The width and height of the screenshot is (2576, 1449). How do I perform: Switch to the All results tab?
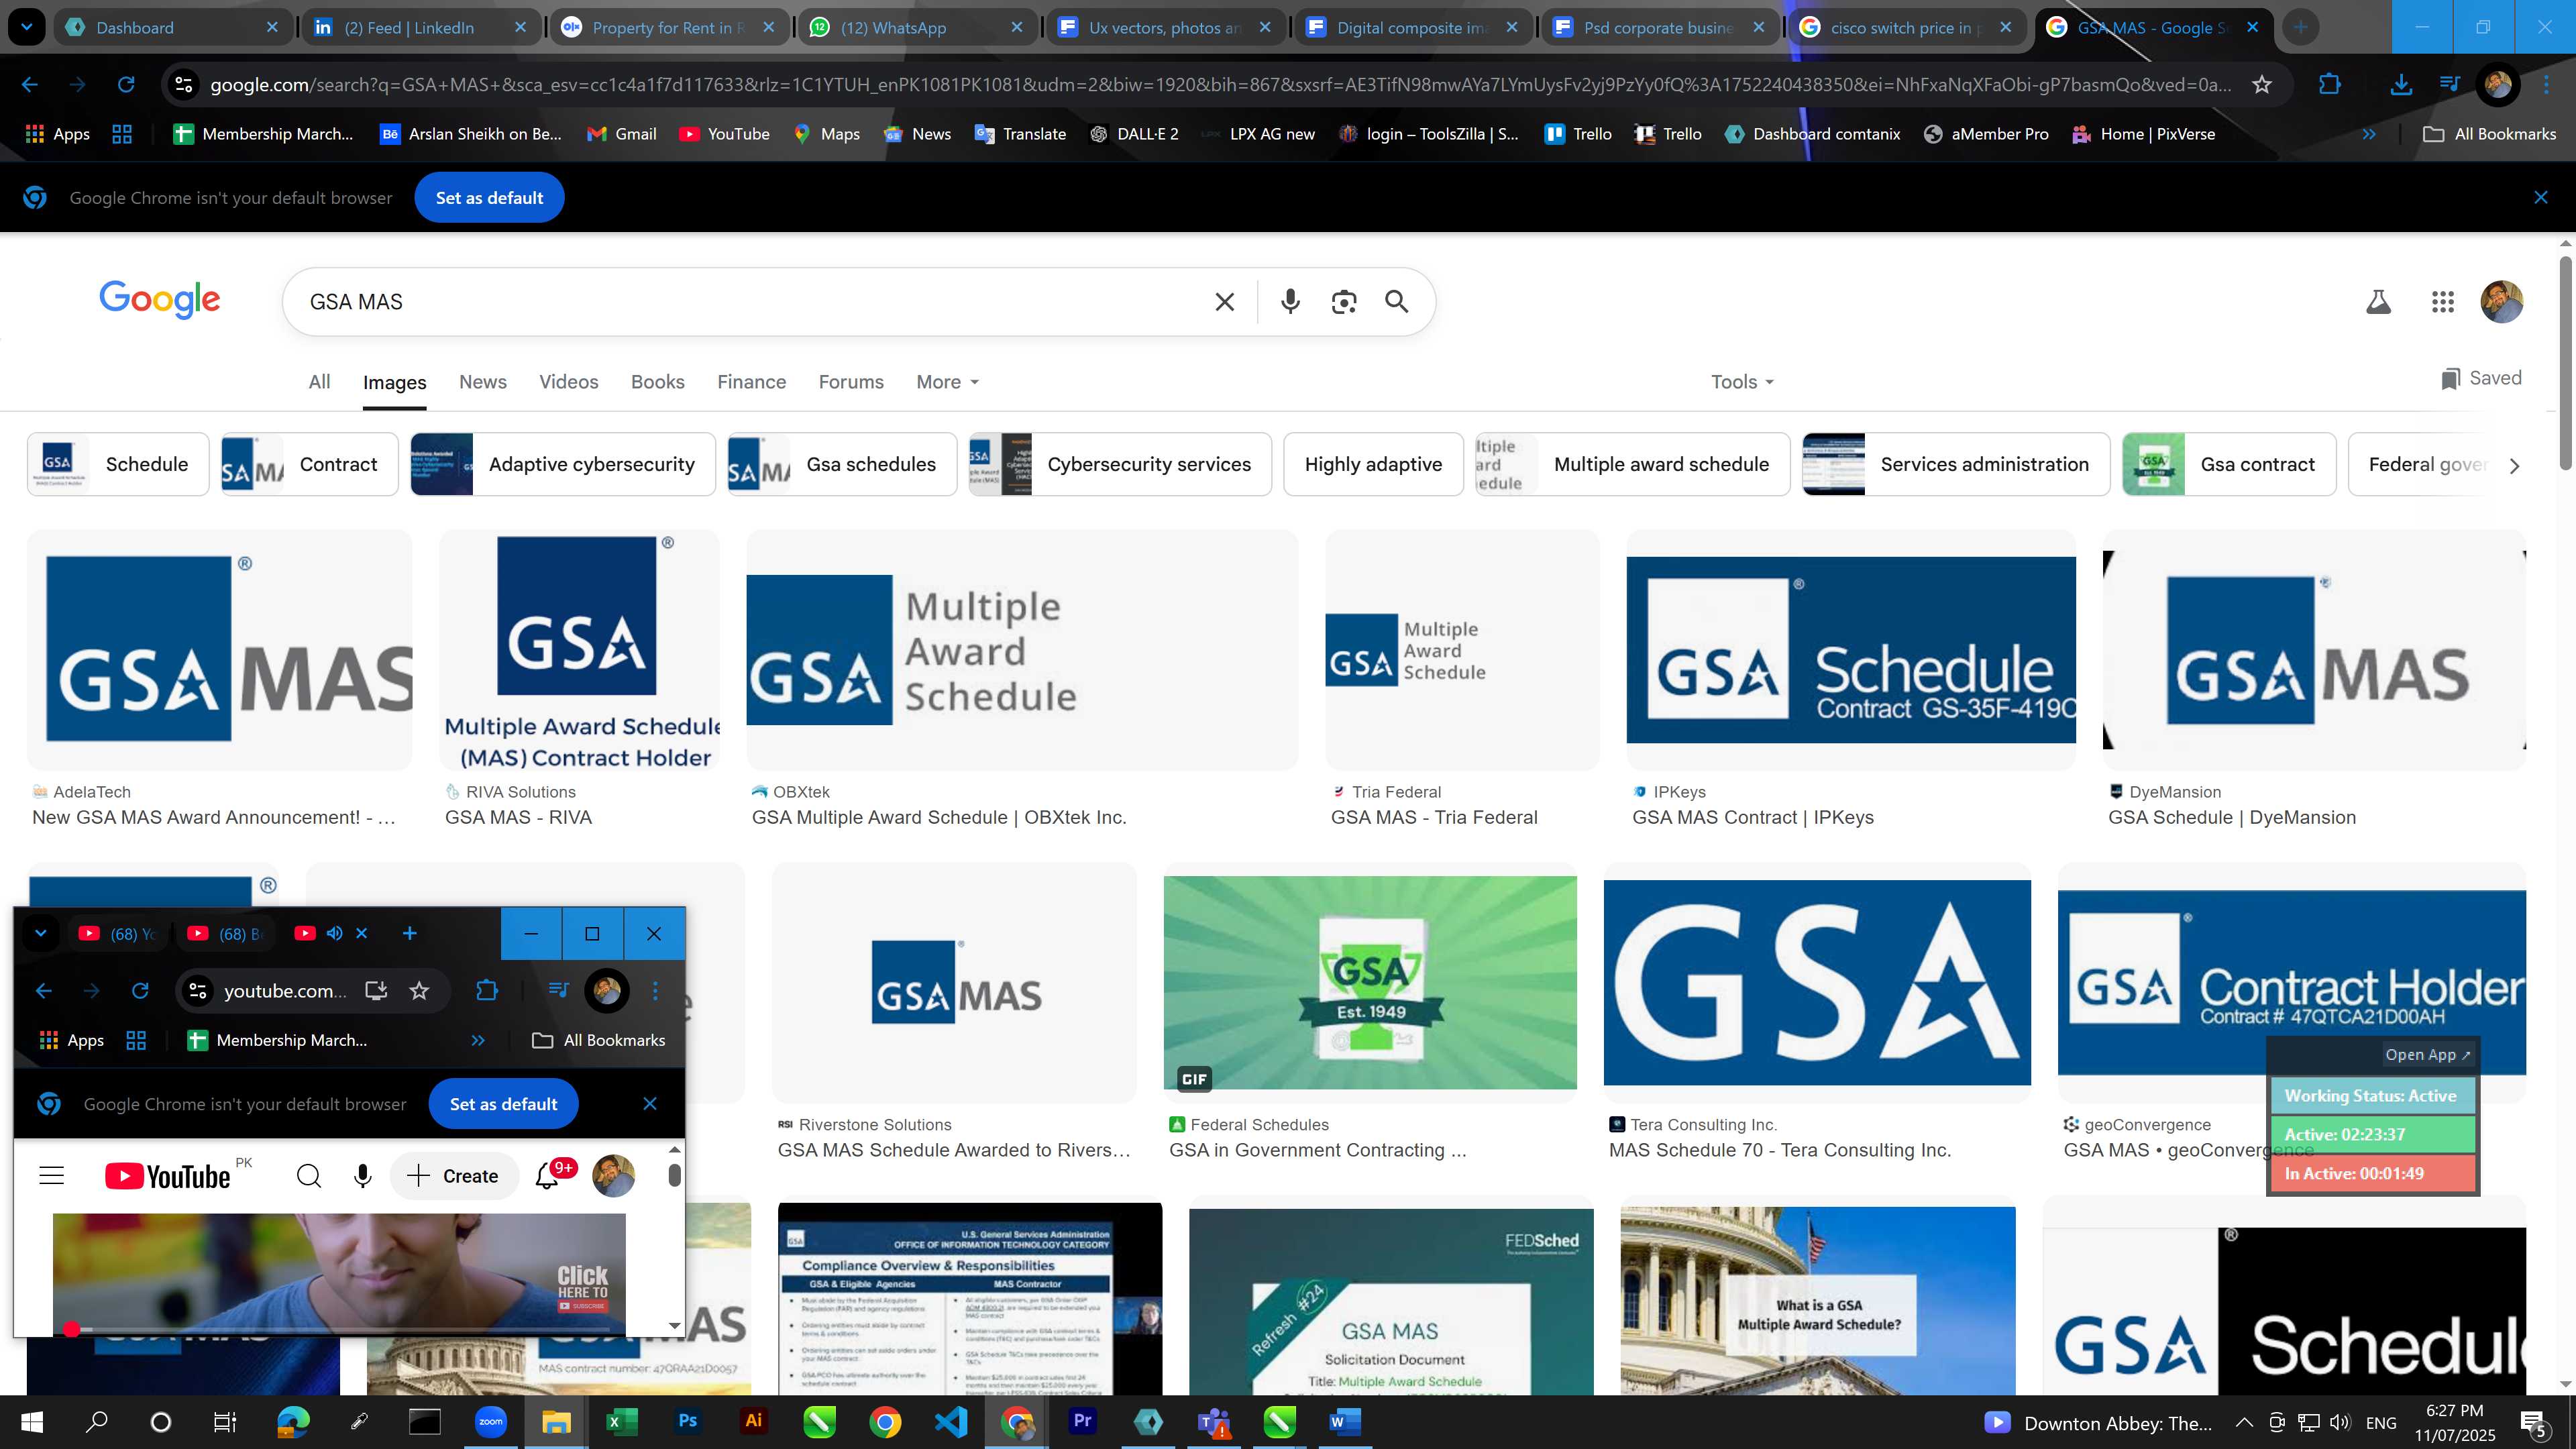[x=319, y=382]
